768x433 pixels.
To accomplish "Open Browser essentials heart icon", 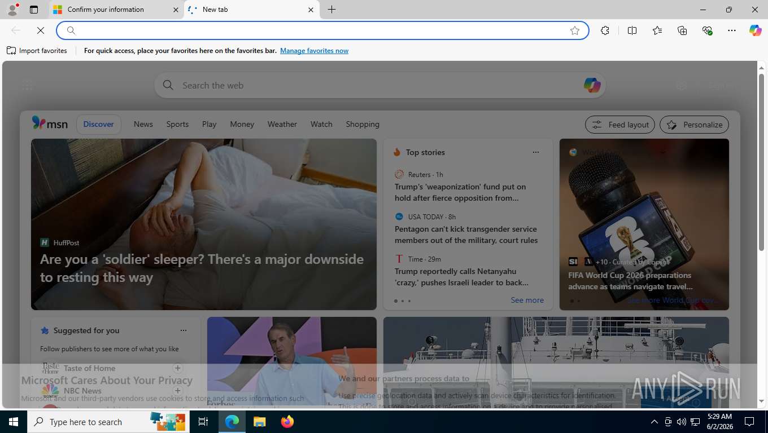I will [x=707, y=30].
